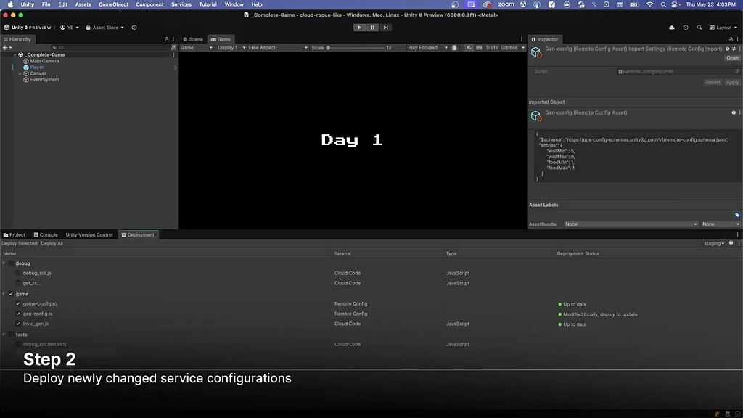Uncheck the gen-config.rc deployment checkbox
Image resolution: width=743 pixels, height=418 pixels.
[x=17, y=313]
